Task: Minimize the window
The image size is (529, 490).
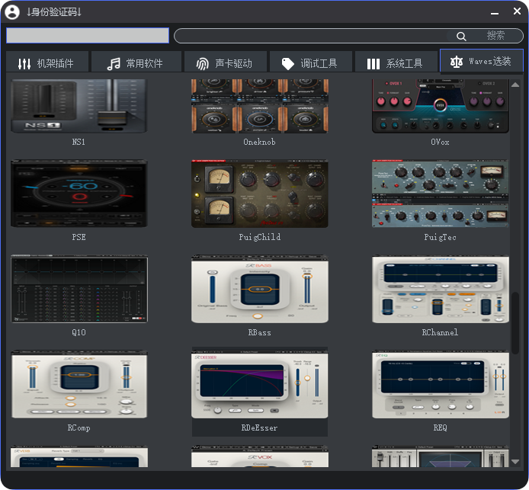Action: 495,13
